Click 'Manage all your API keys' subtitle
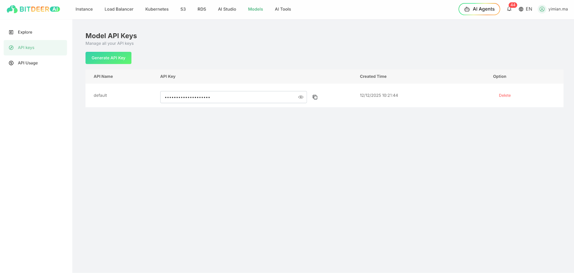The width and height of the screenshot is (574, 273). click(109, 43)
